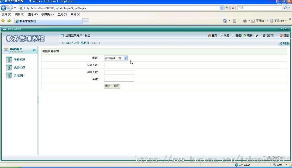
Task: Open the 查看(V) menu
Action: [x=33, y=14]
